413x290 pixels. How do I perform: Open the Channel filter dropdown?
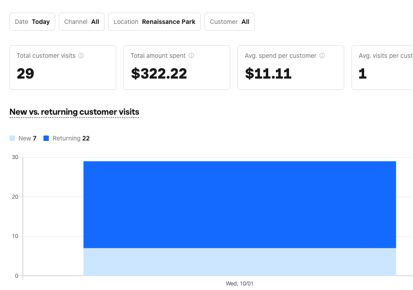tap(81, 22)
